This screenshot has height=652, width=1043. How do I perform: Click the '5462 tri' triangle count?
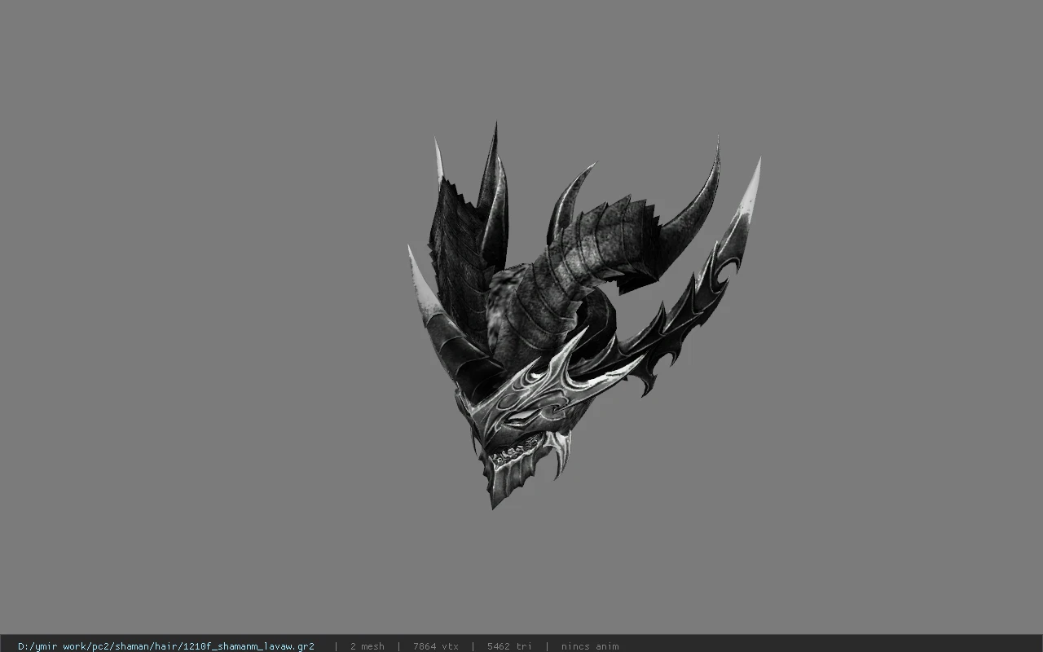pyautogui.click(x=509, y=646)
